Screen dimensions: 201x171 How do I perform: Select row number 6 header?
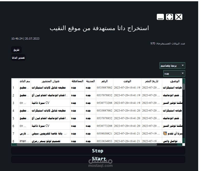[15, 126]
